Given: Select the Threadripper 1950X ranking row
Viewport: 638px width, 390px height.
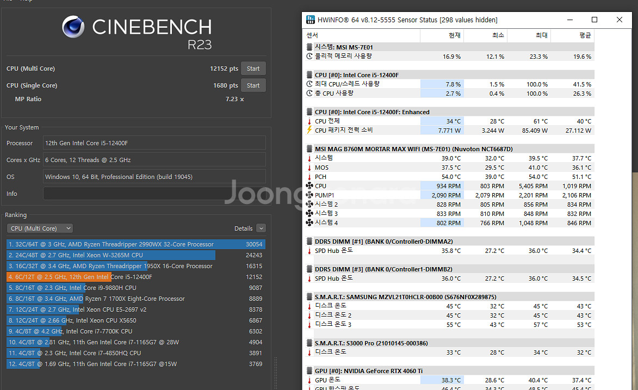Looking at the screenshot, I should 136,266.
